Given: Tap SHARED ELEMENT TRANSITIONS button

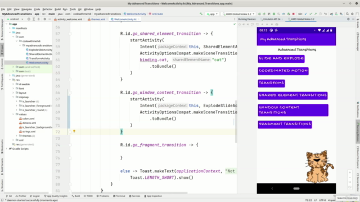Looking at the screenshot, I should coord(292,95).
